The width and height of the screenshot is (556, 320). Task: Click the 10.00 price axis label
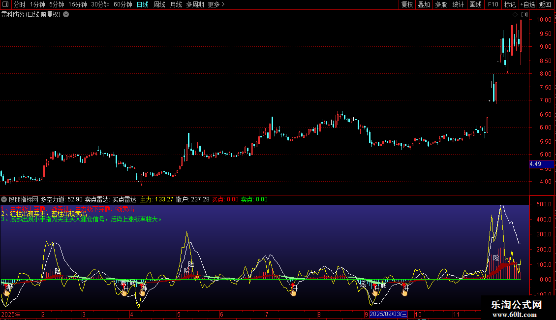pos(544,20)
